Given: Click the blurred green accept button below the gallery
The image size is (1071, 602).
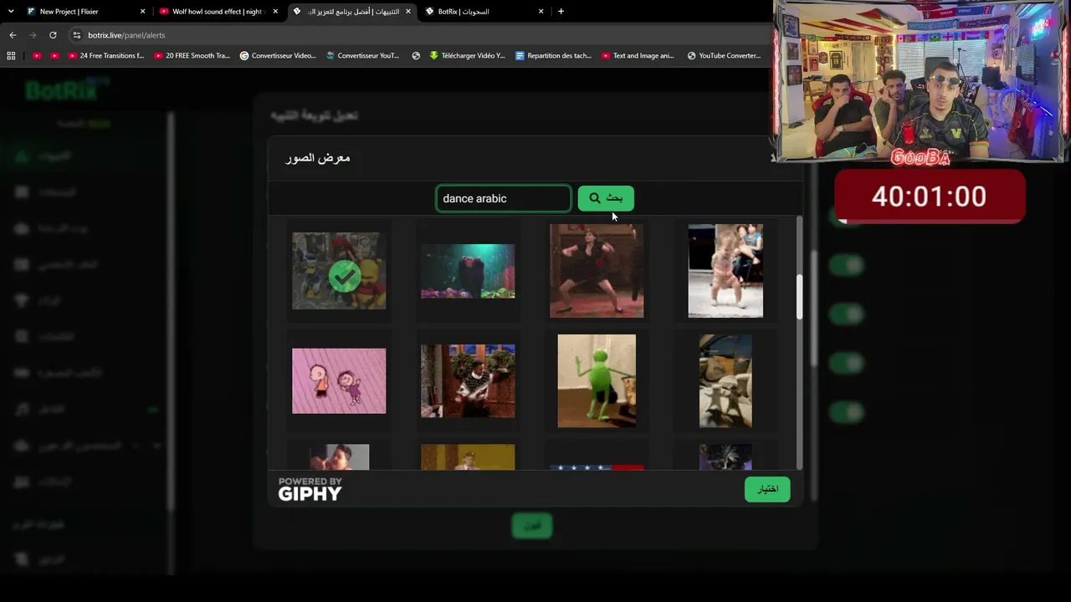Looking at the screenshot, I should coord(532,526).
